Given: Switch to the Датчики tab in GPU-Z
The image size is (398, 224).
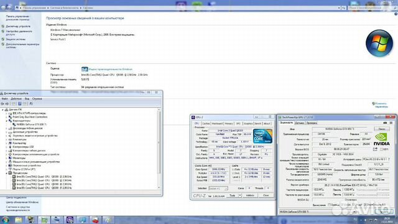Looking at the screenshot, I should (300, 123).
